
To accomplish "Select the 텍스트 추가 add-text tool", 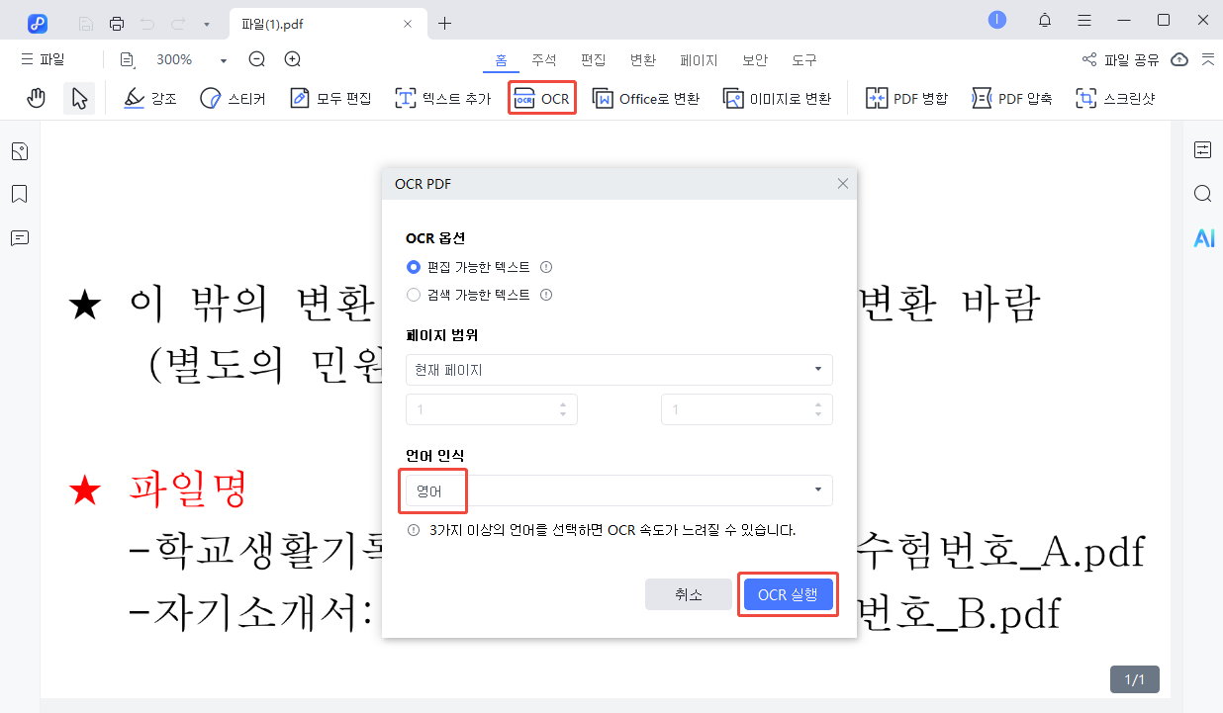I will (x=443, y=98).
